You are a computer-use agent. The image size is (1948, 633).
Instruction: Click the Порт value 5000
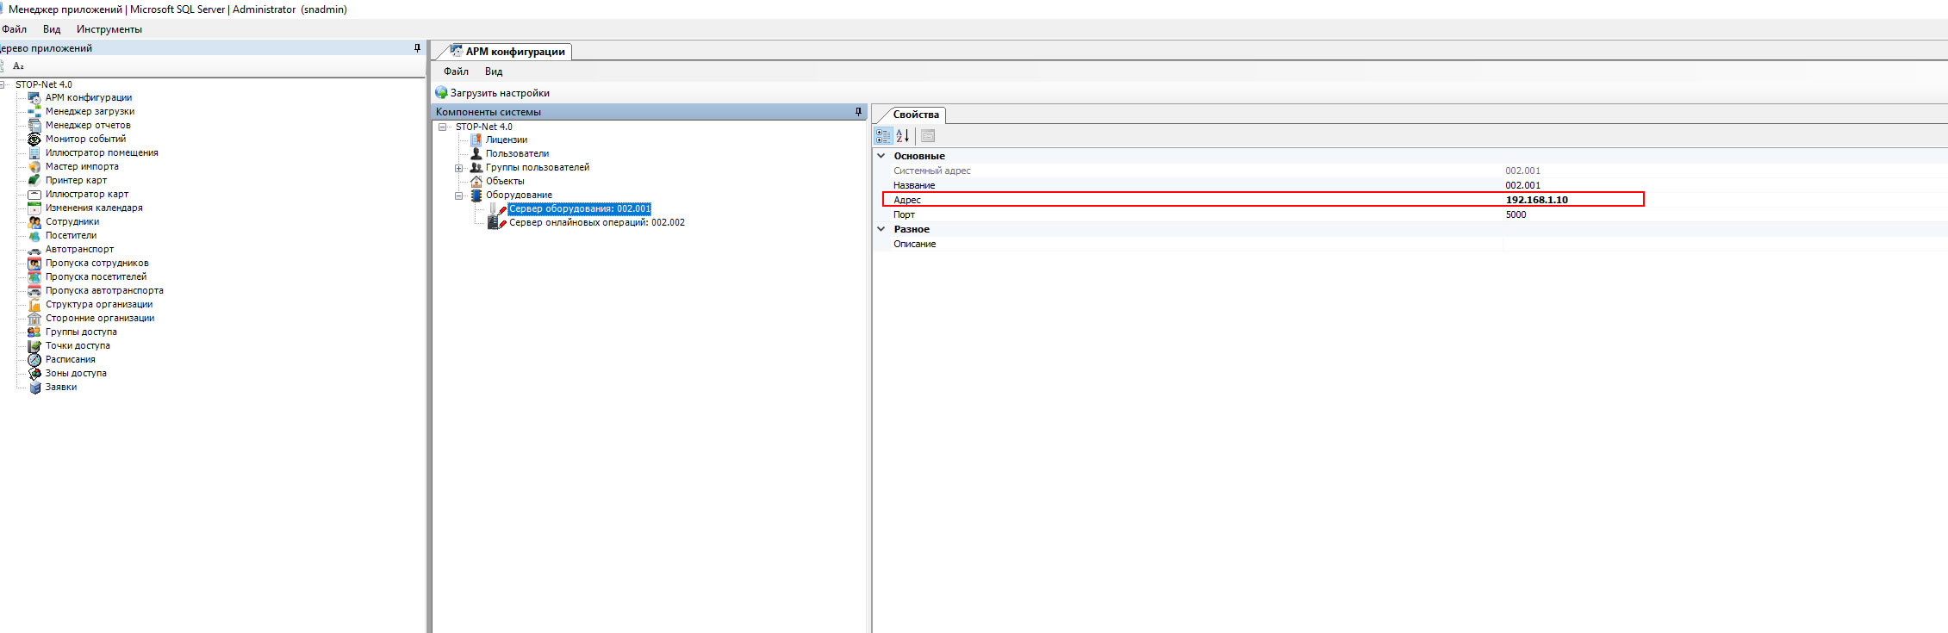click(x=1515, y=214)
